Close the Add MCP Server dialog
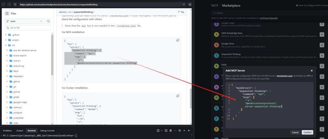Image resolution: width=328 pixels, height=139 pixels. pos(311,71)
